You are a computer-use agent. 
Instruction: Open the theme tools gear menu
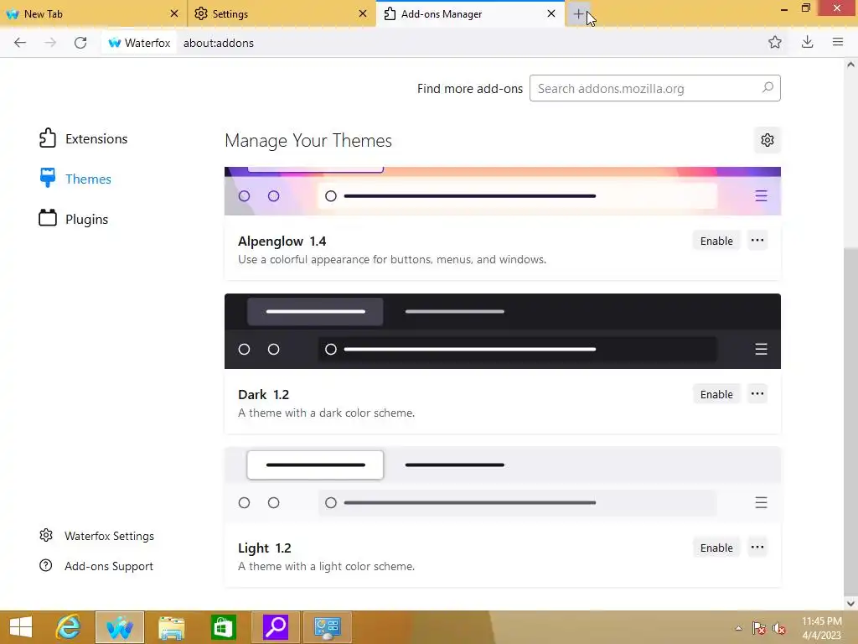pyautogui.click(x=768, y=140)
